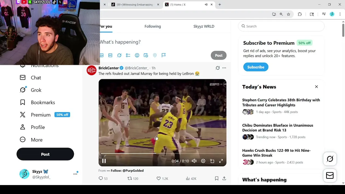Click the black Post button in sidebar
This screenshot has height=194, width=345.
45,154
